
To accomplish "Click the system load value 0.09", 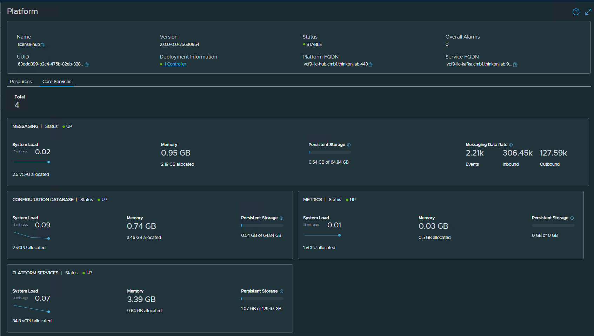I will pyautogui.click(x=43, y=225).
